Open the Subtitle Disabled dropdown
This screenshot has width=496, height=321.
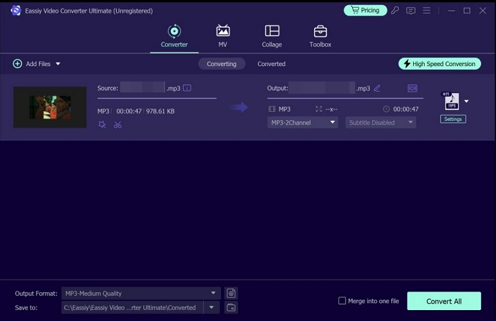tap(380, 123)
